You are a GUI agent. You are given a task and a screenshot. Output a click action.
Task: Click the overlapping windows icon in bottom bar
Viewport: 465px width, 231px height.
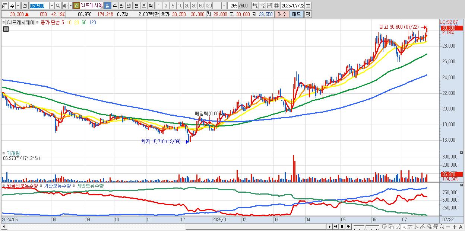[391, 227]
